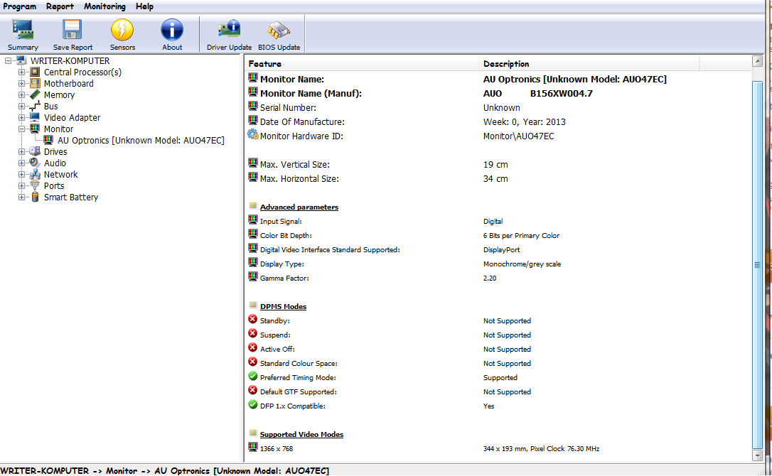Open the Report menu
This screenshot has width=772, height=476.
point(60,6)
